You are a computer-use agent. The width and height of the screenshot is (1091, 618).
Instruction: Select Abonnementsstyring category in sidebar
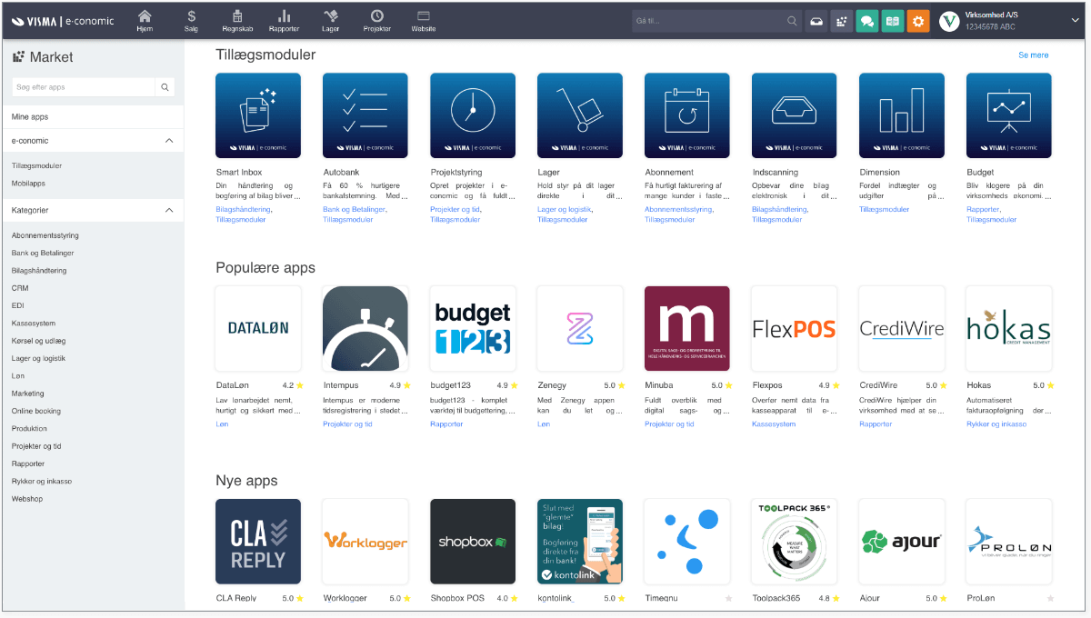(45, 235)
